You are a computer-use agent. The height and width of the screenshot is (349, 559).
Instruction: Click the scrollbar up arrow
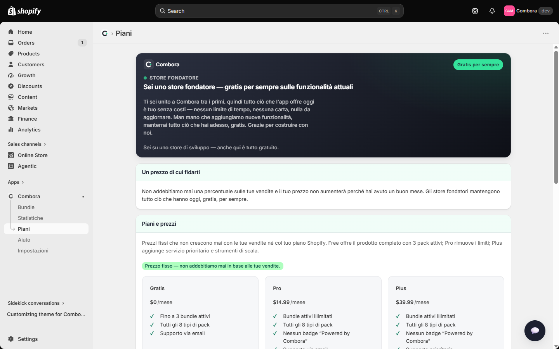[556, 47]
